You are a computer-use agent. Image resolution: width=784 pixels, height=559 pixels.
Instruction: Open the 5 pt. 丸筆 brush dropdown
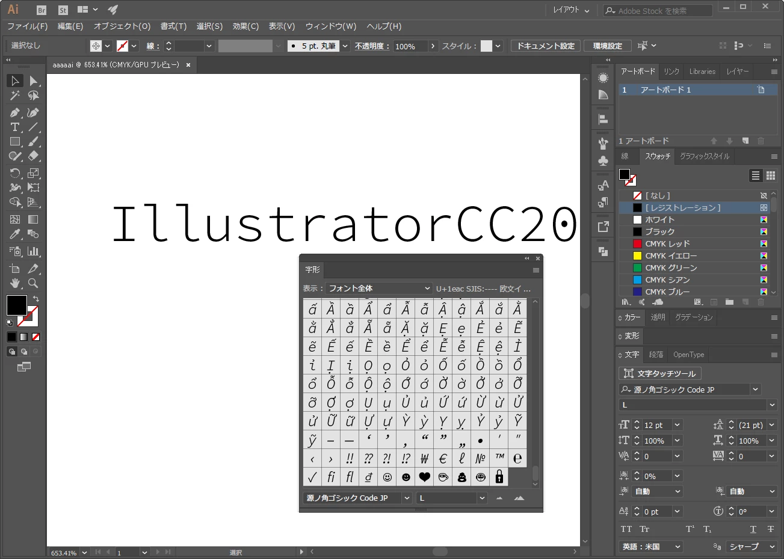pyautogui.click(x=345, y=46)
